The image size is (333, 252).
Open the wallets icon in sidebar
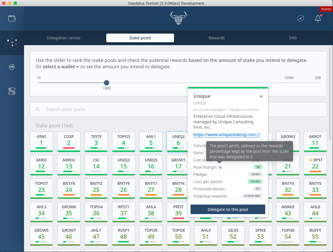[x=12, y=19]
